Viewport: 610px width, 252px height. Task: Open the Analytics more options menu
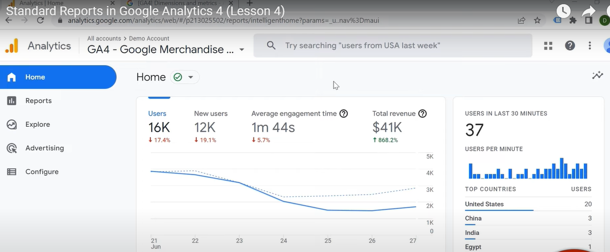(x=590, y=45)
